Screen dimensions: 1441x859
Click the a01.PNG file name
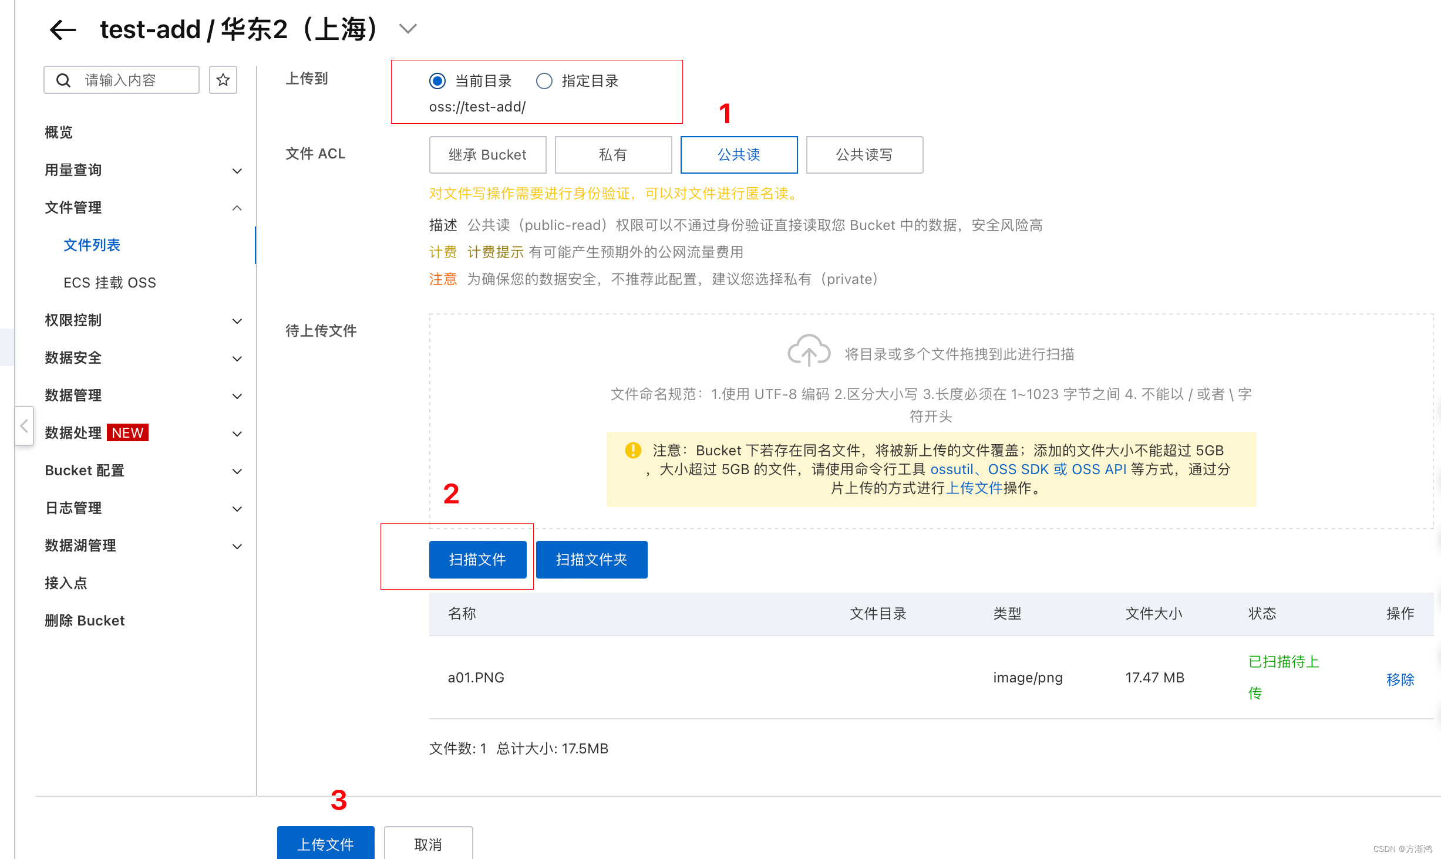pos(476,678)
